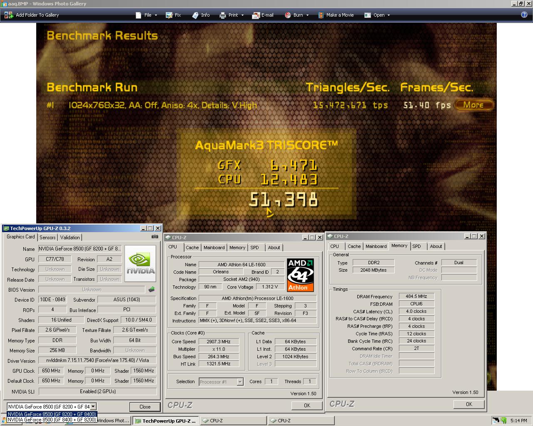Click the Photo Gallery help icon
The height and width of the screenshot is (426, 533).
[524, 15]
